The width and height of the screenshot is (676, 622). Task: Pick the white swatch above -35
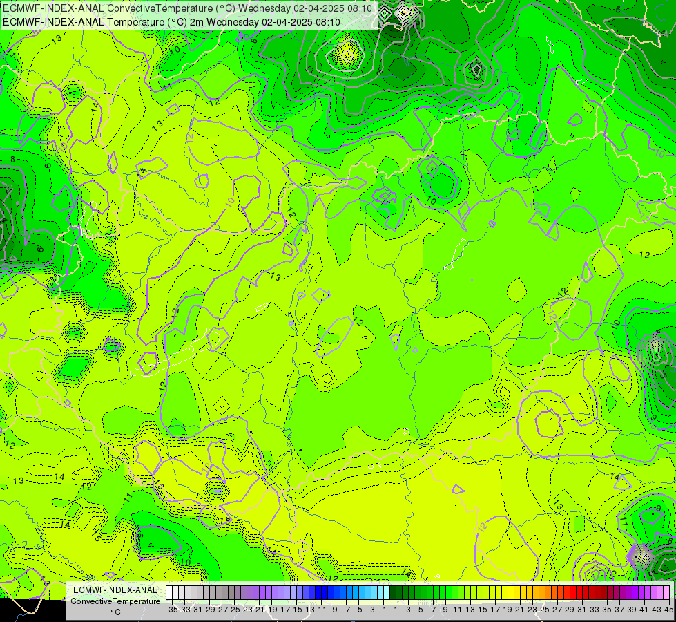tap(169, 592)
